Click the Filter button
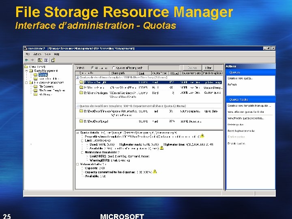Viewport: 292px width, 219px height. coord(208,68)
